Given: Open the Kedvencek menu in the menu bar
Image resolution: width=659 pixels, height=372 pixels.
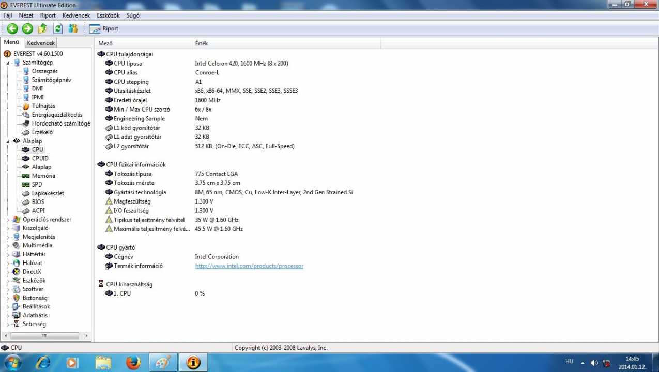Looking at the screenshot, I should pos(76,16).
